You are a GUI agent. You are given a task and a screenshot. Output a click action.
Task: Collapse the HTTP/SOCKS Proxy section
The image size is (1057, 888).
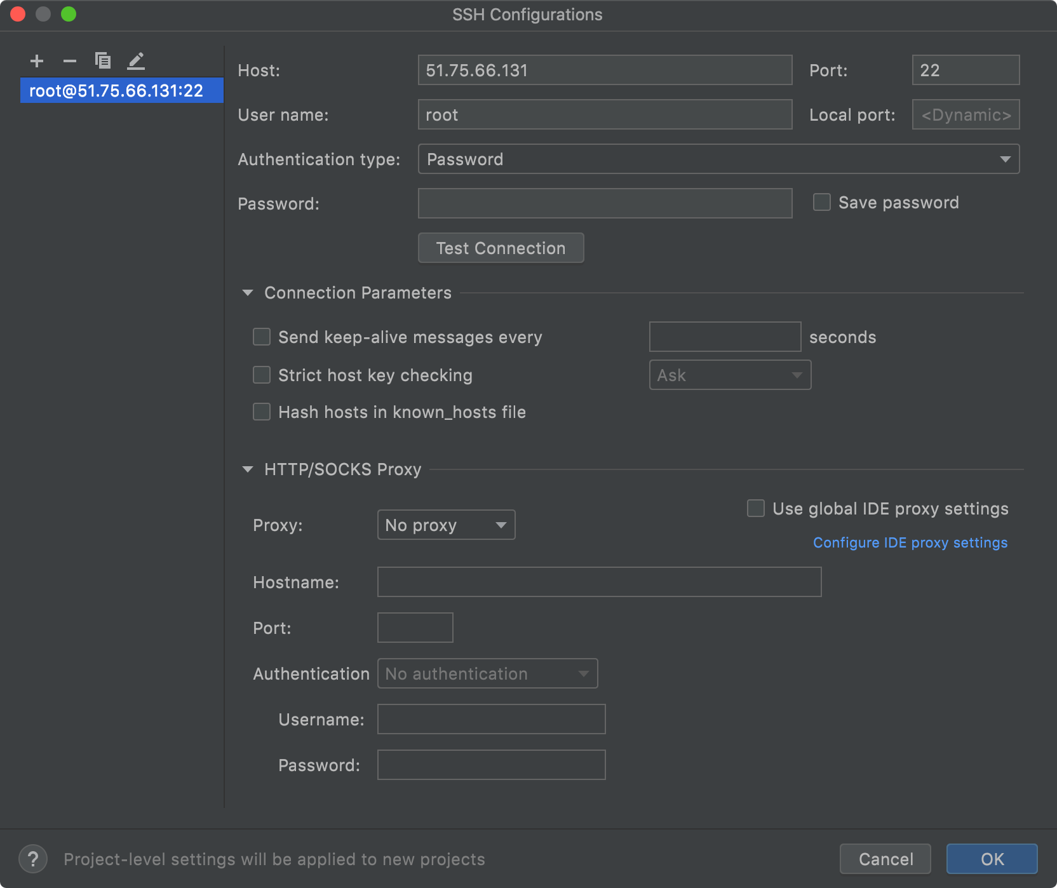coord(247,469)
